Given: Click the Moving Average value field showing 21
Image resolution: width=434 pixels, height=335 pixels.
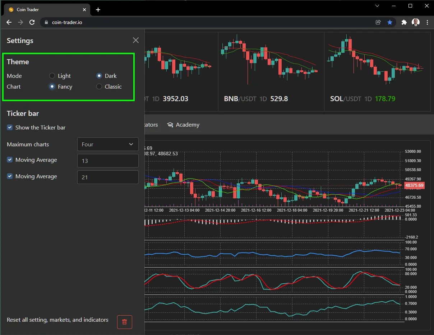Looking at the screenshot, I should (x=108, y=177).
